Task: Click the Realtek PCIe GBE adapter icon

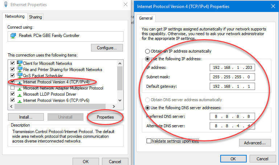Action: tap(13, 36)
